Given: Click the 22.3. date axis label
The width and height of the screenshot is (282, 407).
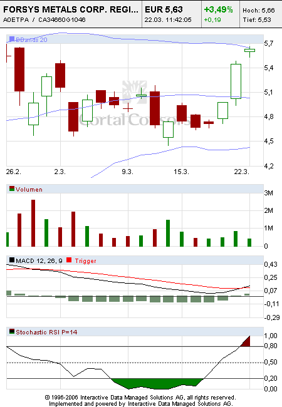Looking at the screenshot, I should click(x=242, y=172).
